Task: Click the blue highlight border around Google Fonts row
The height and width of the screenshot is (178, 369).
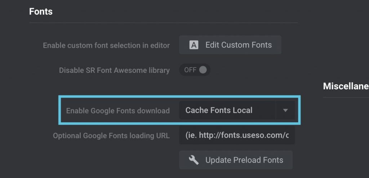Action: click(179, 96)
